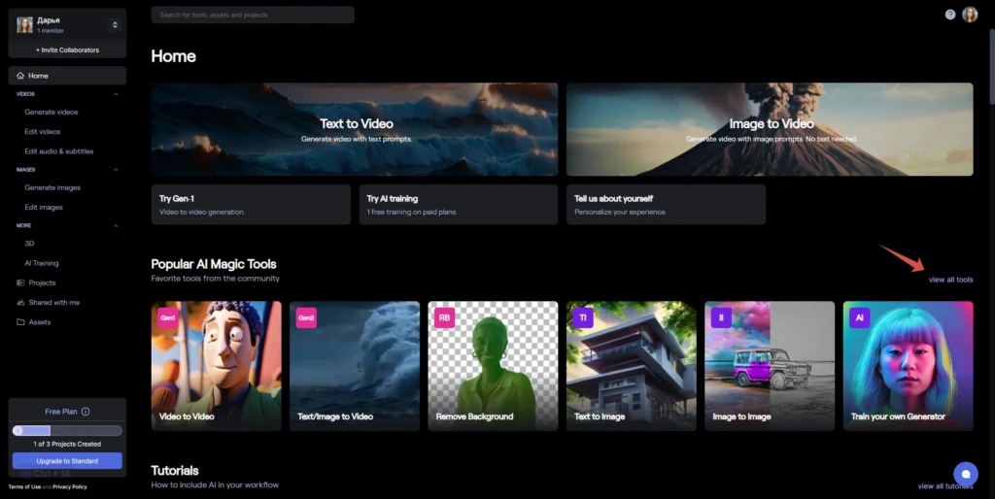Click the Free Plan info icon
The image size is (995, 499).
[86, 412]
